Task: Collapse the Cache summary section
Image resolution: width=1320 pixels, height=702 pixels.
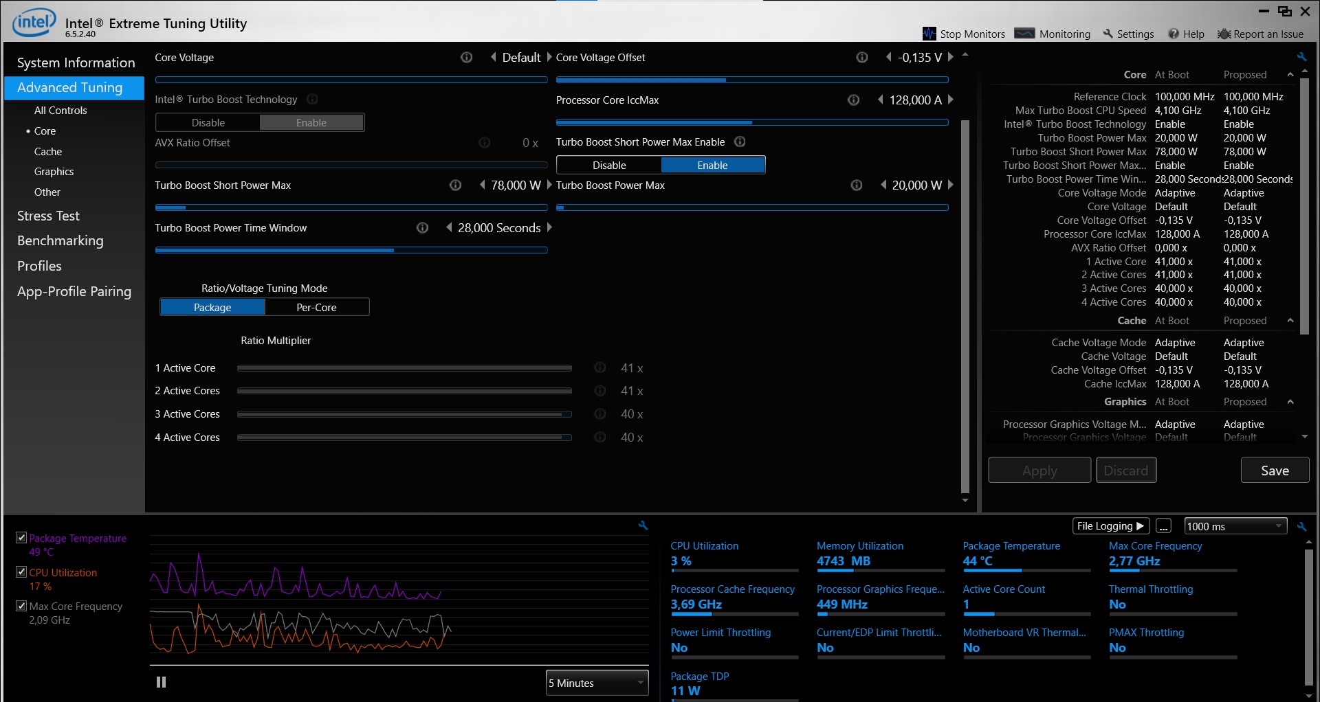Action: coord(1290,321)
